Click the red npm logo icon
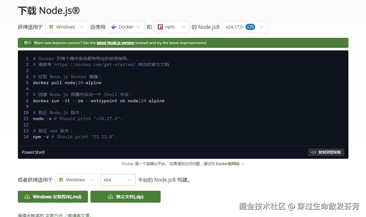The image size is (366, 217). 160,27
